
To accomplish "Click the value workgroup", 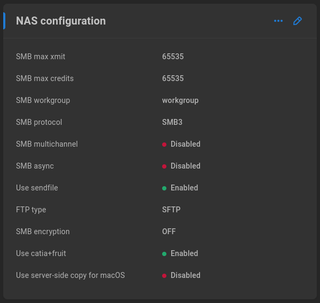I will click(180, 100).
